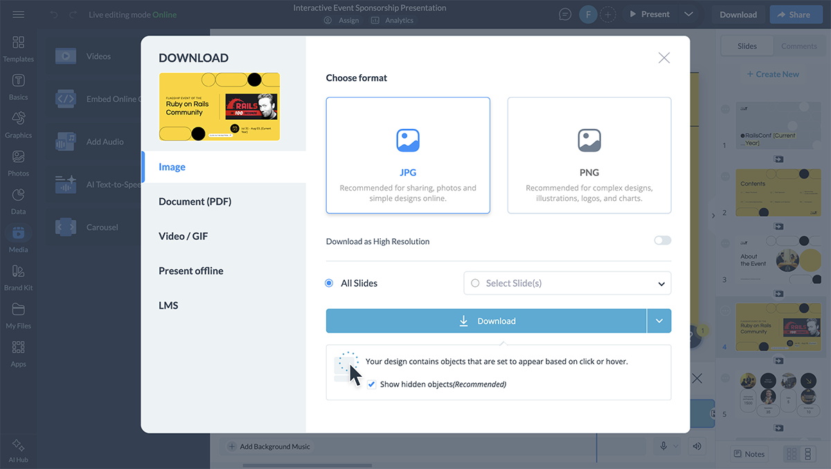This screenshot has width=831, height=469.
Task: Close the Download dialog
Action: click(x=664, y=58)
